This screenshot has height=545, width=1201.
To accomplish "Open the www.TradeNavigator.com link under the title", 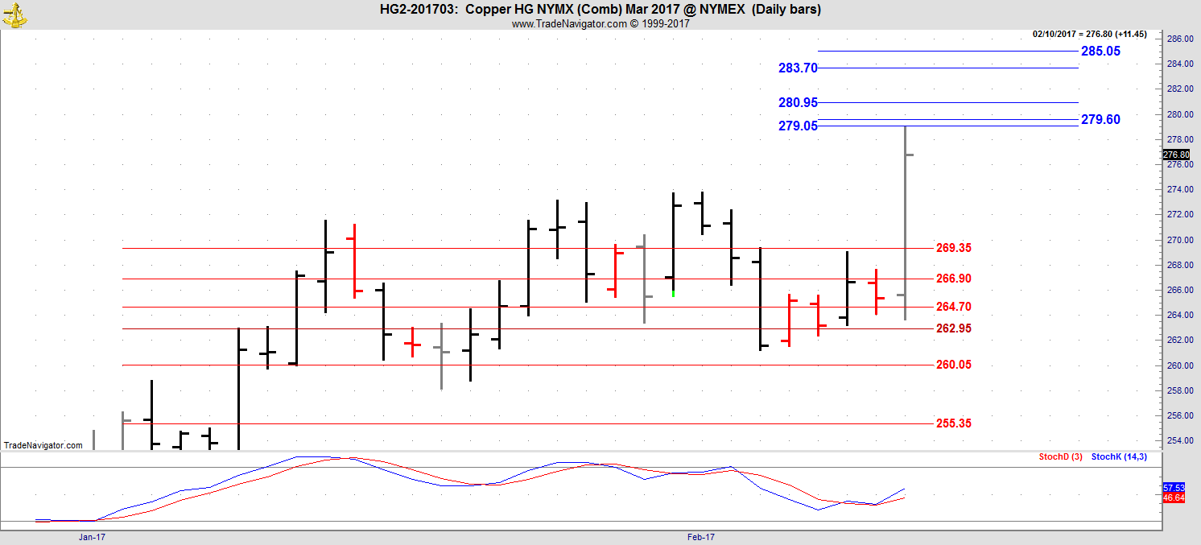I will [x=568, y=23].
